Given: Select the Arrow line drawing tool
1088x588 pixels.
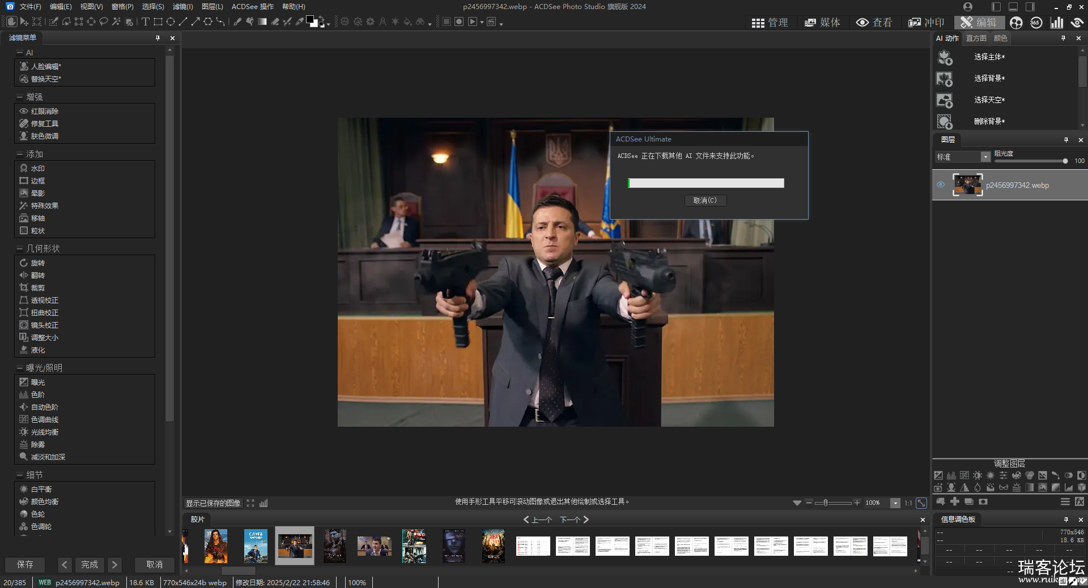Looking at the screenshot, I should click(195, 22).
